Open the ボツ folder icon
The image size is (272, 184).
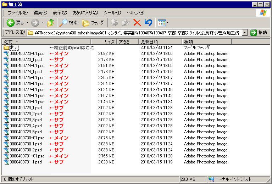(6, 48)
